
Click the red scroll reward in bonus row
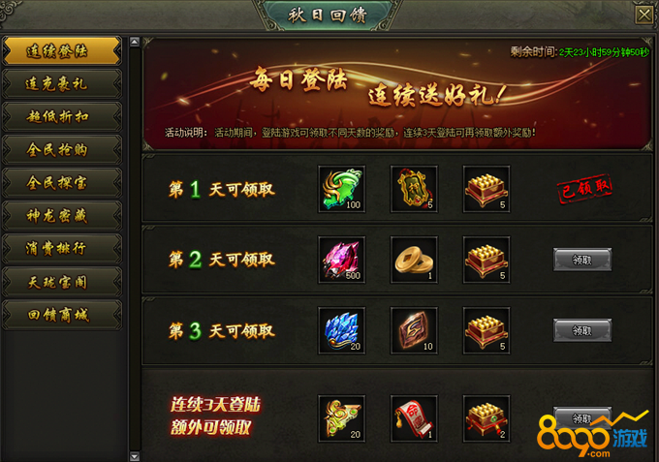tap(414, 418)
